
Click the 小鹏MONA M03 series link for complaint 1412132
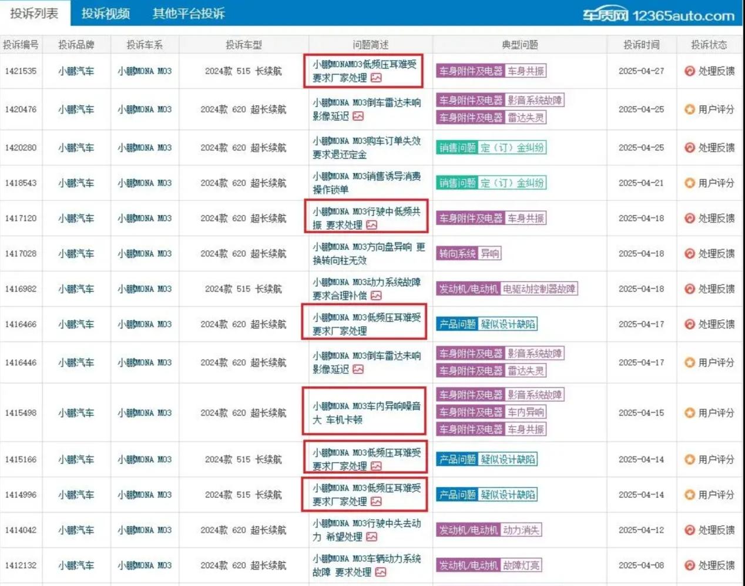(145, 565)
